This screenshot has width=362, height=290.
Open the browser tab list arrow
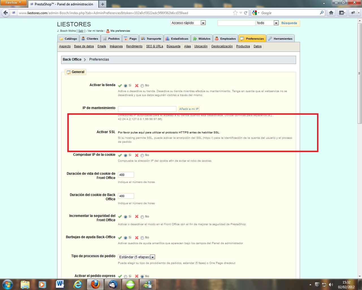[x=324, y=4]
